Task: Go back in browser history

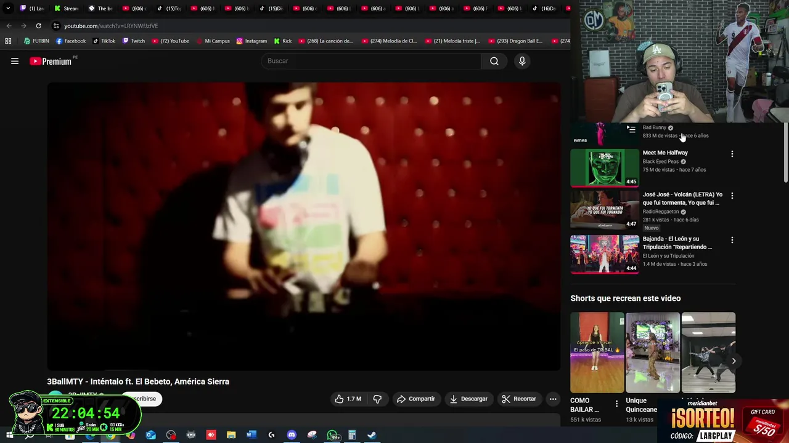Action: click(x=9, y=26)
